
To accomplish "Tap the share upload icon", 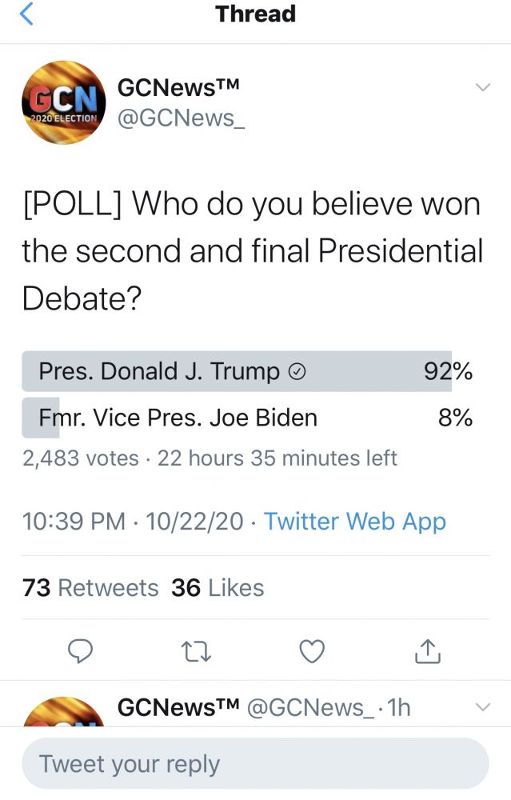I will pyautogui.click(x=428, y=651).
